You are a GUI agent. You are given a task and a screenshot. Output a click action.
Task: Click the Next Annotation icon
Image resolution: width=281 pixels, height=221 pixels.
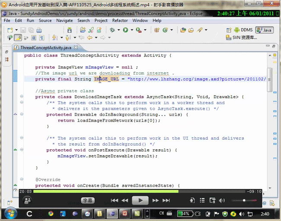[x=55, y=38]
